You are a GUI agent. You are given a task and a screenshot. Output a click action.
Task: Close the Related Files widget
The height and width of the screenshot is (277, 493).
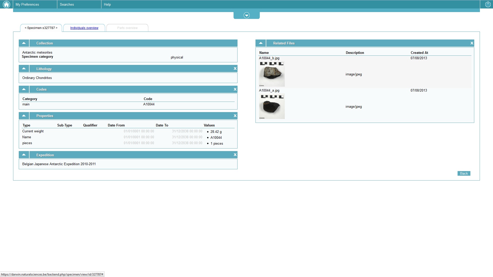coord(472,43)
